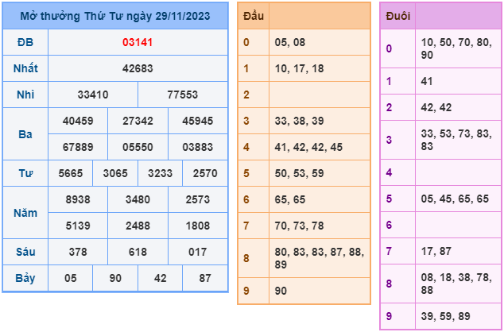Click first prize number 42683
504x332 pixels.
point(138,68)
